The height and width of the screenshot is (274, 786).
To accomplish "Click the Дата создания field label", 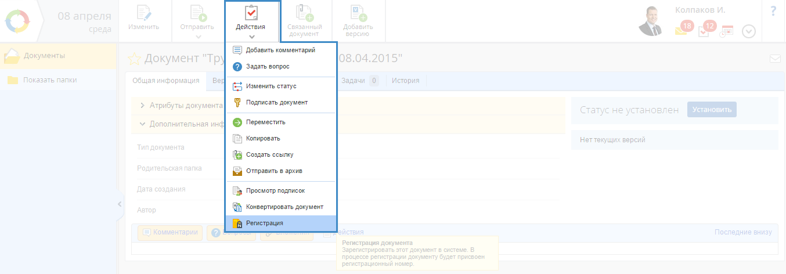I will [161, 189].
